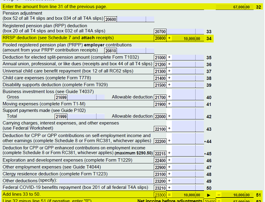Click the split-pension deduction field on line 35
The height and width of the screenshot is (202, 265).
click(x=188, y=57)
